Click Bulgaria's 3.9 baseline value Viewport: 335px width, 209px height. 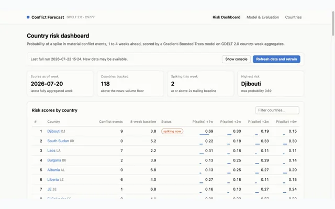tap(153, 160)
